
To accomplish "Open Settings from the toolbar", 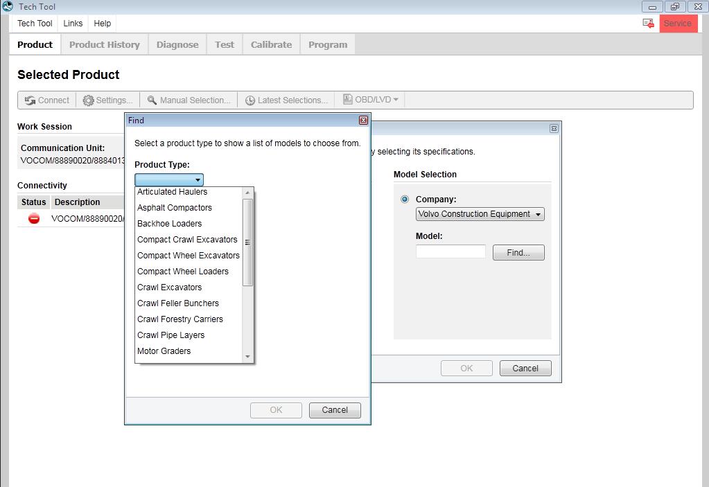I will pos(107,100).
